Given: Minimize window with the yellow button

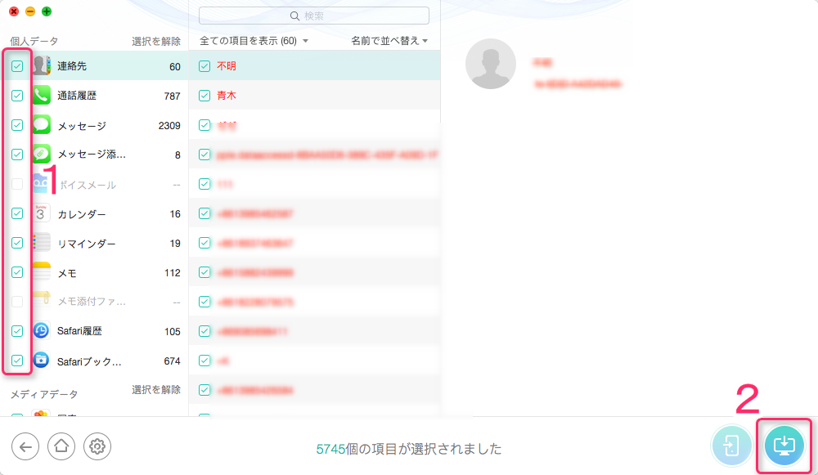Looking at the screenshot, I should coord(30,11).
